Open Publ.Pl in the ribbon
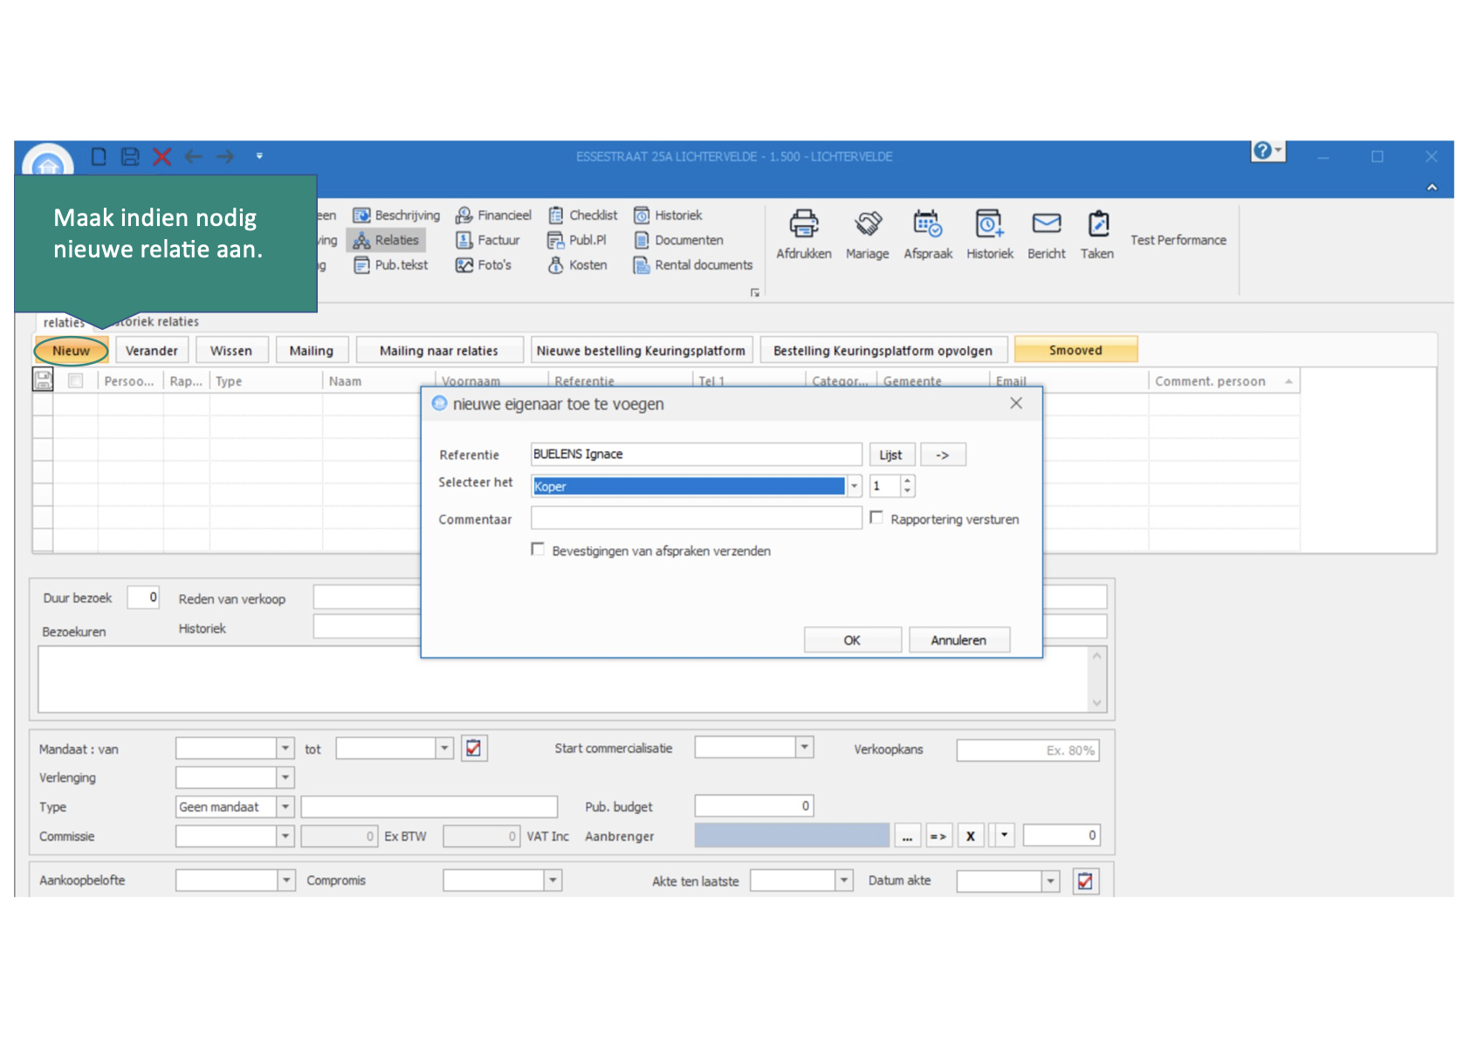1470x1040 pixels. pyautogui.click(x=577, y=240)
